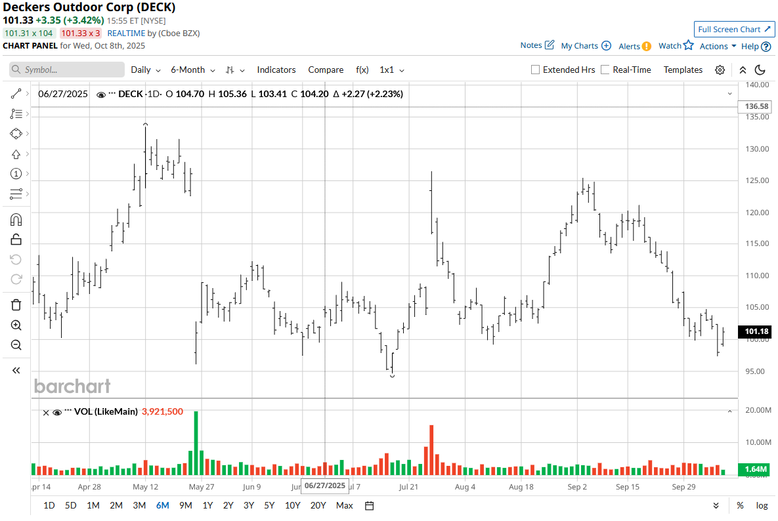The width and height of the screenshot is (778, 521).
Task: Toggle log scale button
Action: point(762,506)
